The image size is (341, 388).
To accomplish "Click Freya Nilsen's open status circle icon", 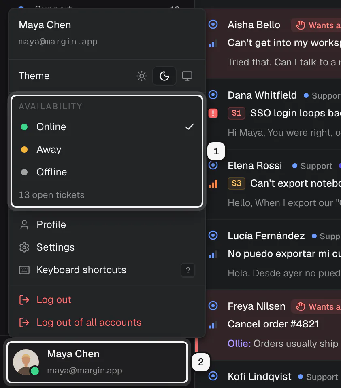I will [213, 306].
